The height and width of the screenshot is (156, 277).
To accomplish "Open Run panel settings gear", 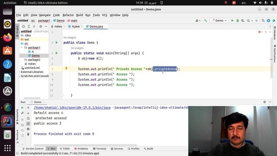I will click(264, 102).
